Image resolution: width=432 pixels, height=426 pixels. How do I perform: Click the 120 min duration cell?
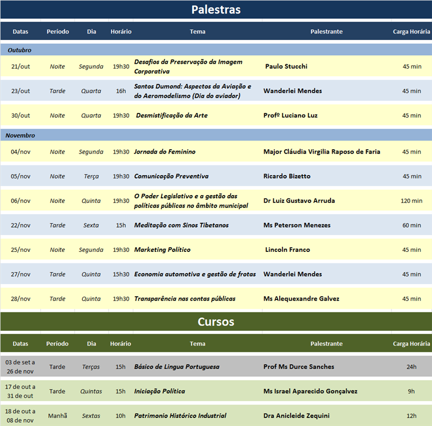tap(411, 201)
